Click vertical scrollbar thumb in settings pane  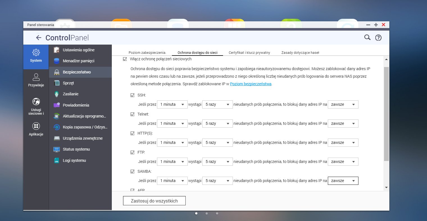386,114
